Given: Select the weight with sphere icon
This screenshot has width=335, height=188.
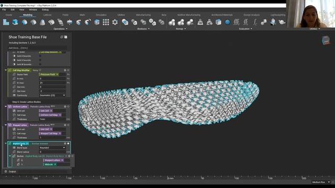Looking at the screenshot, I should pyautogui.click(x=209, y=22).
